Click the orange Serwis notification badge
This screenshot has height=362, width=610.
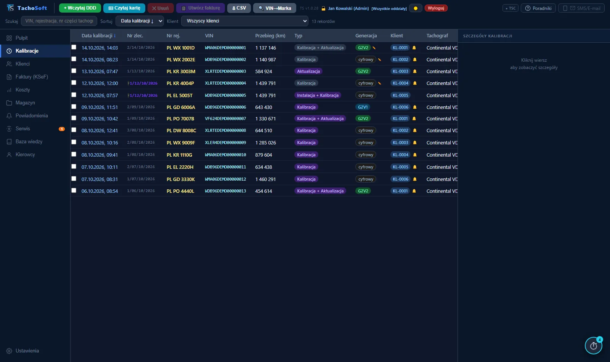pyautogui.click(x=62, y=129)
